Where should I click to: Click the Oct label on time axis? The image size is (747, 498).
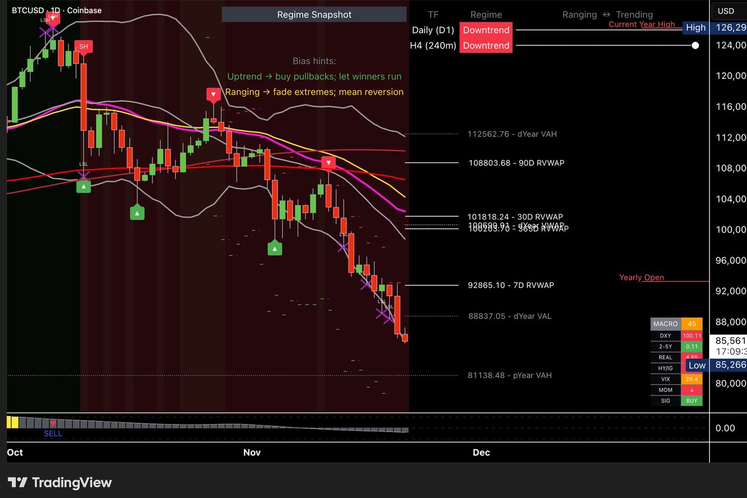[15, 452]
